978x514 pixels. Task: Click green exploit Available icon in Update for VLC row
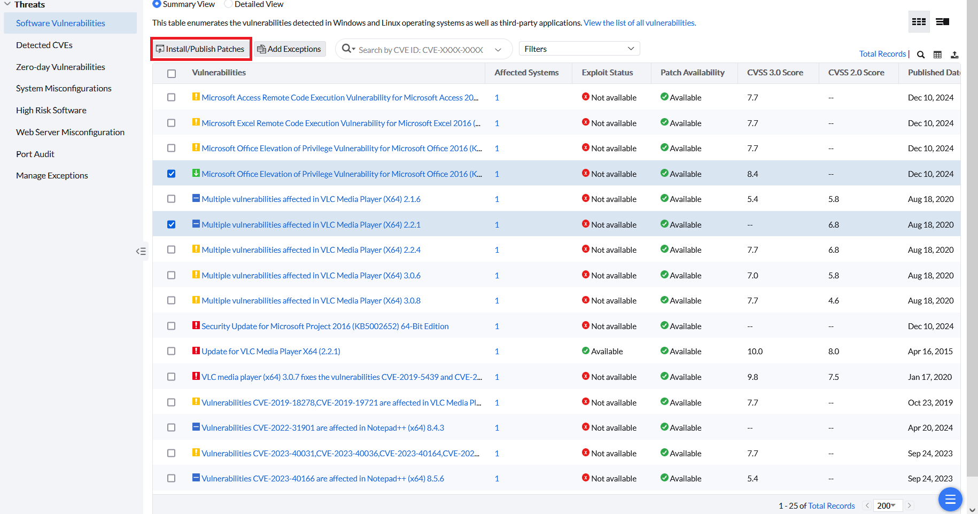click(586, 351)
